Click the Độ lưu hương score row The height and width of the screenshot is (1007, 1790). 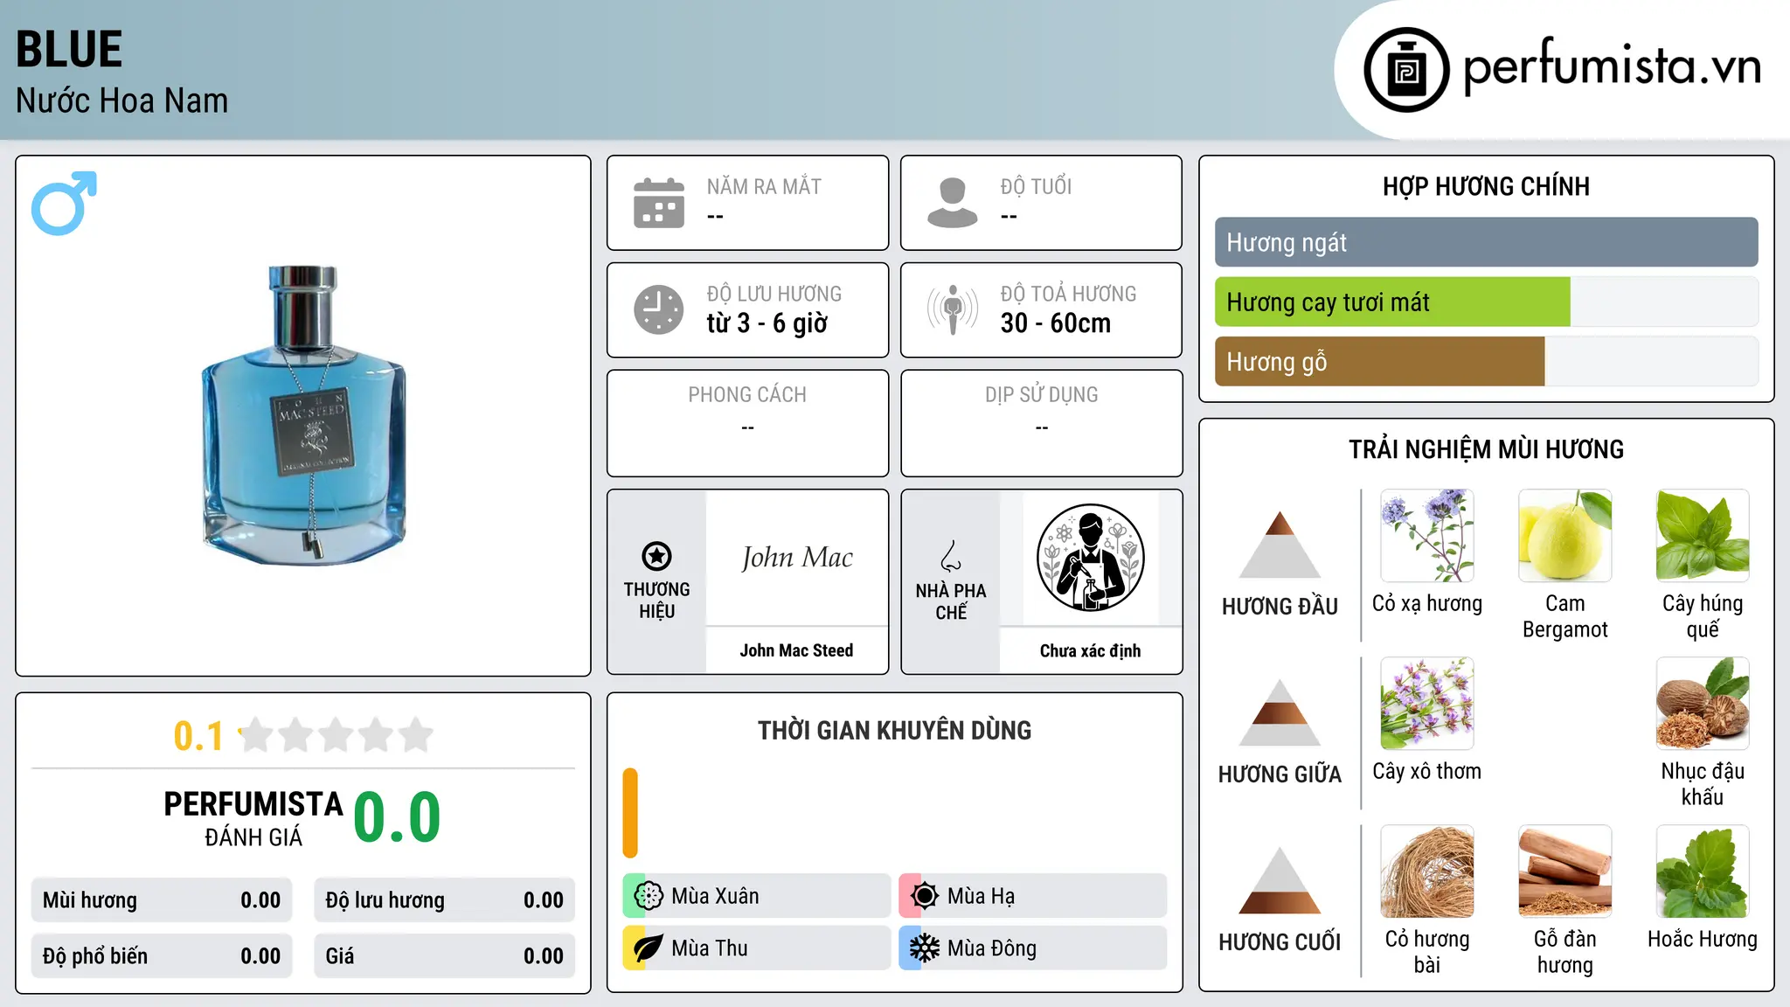(x=445, y=900)
